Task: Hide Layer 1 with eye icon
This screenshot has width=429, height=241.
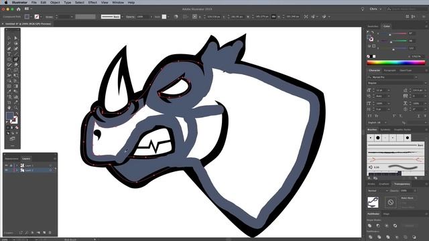Action: [x=6, y=165]
